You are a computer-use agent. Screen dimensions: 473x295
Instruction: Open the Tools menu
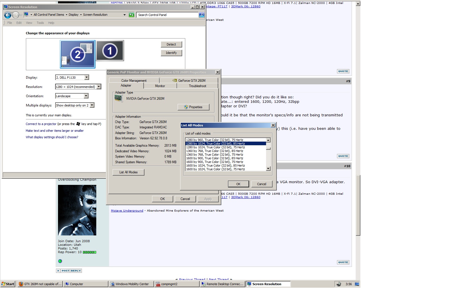(40, 23)
